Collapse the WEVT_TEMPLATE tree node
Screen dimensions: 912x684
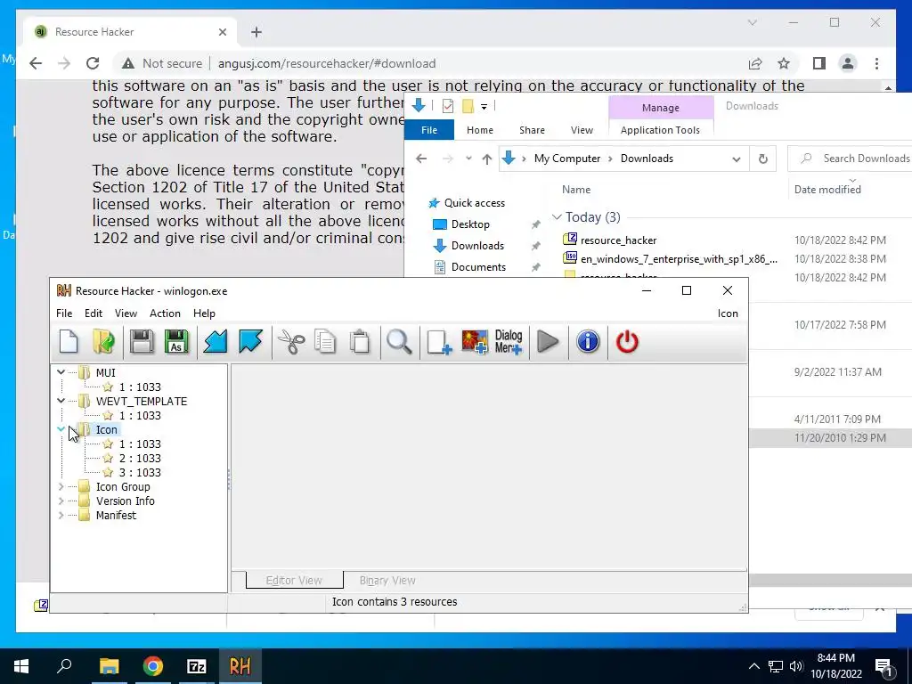[x=61, y=401]
